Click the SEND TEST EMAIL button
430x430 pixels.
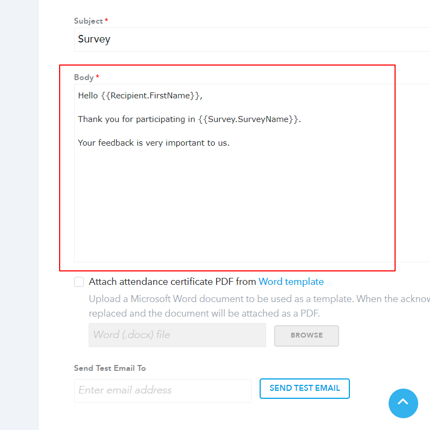point(304,389)
